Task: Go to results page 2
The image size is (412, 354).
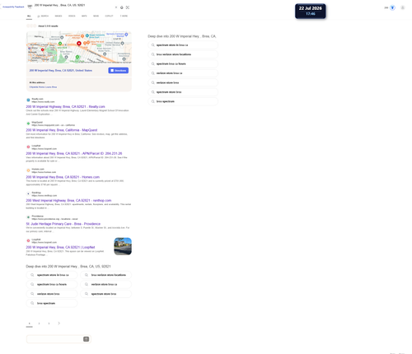Action: 39,324
